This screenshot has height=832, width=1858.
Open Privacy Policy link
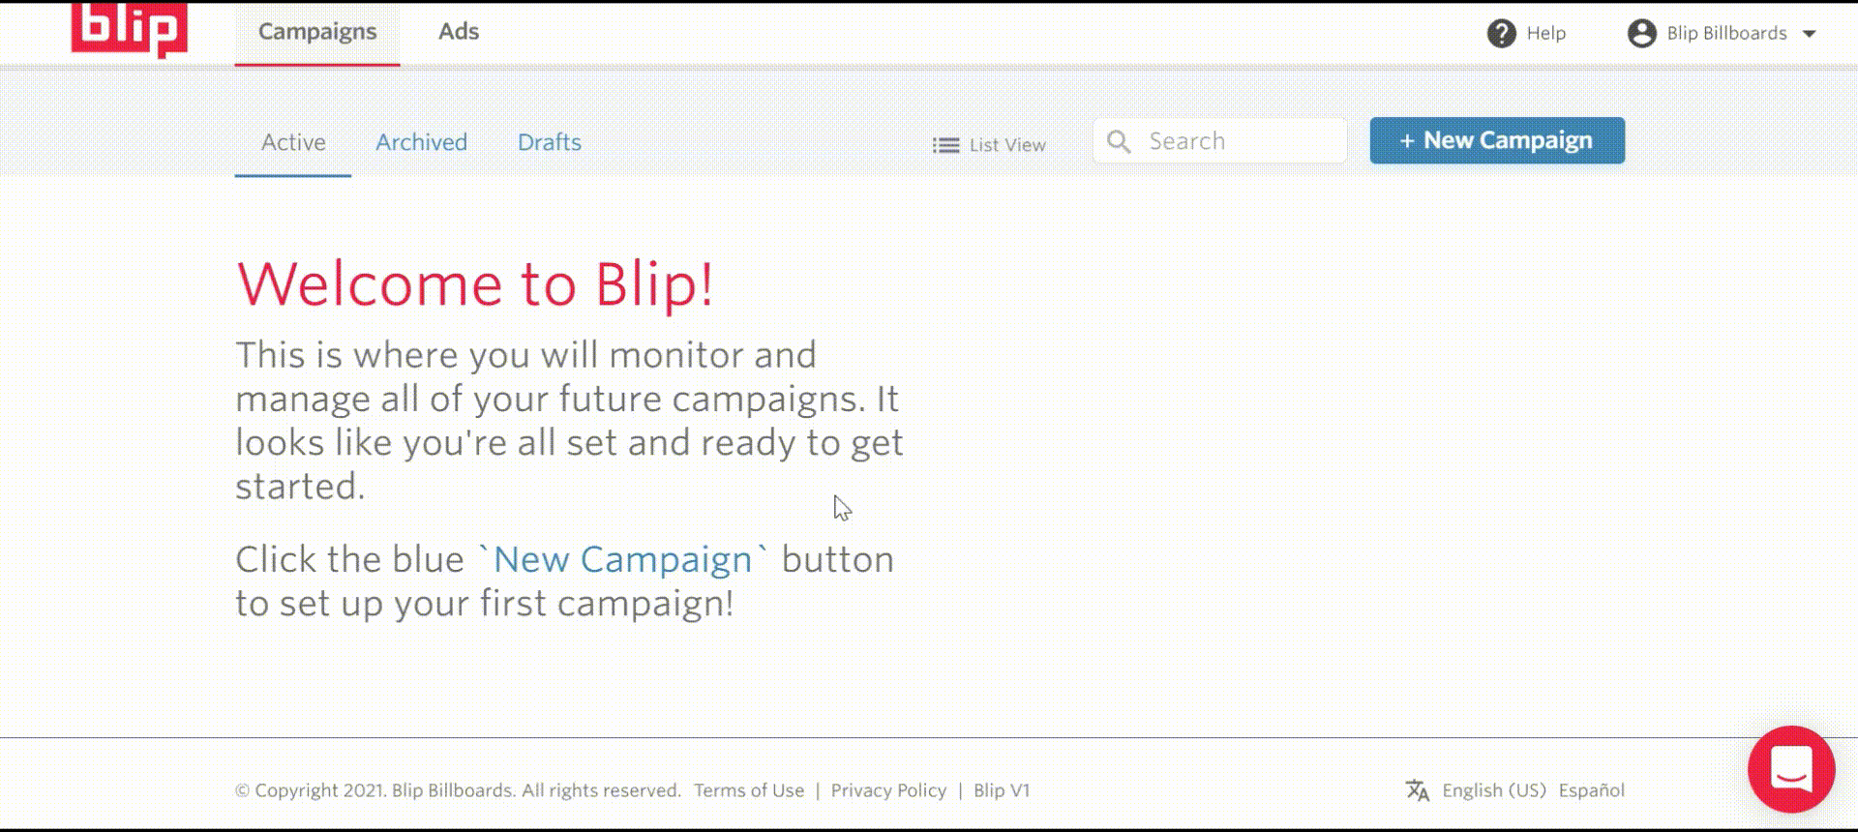coord(888,790)
